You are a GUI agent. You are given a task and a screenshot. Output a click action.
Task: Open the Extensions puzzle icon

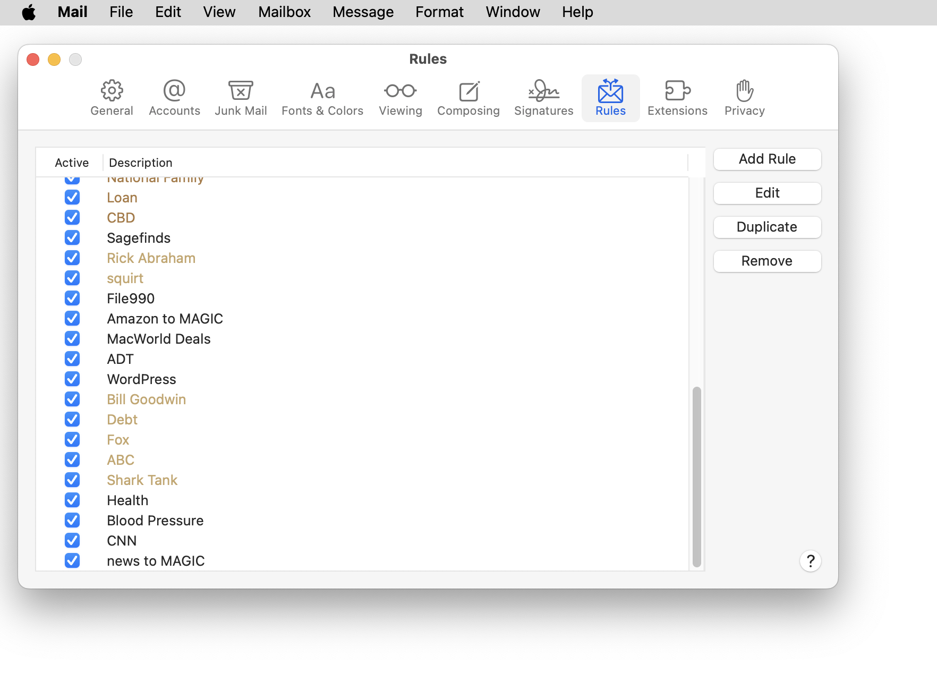click(677, 98)
